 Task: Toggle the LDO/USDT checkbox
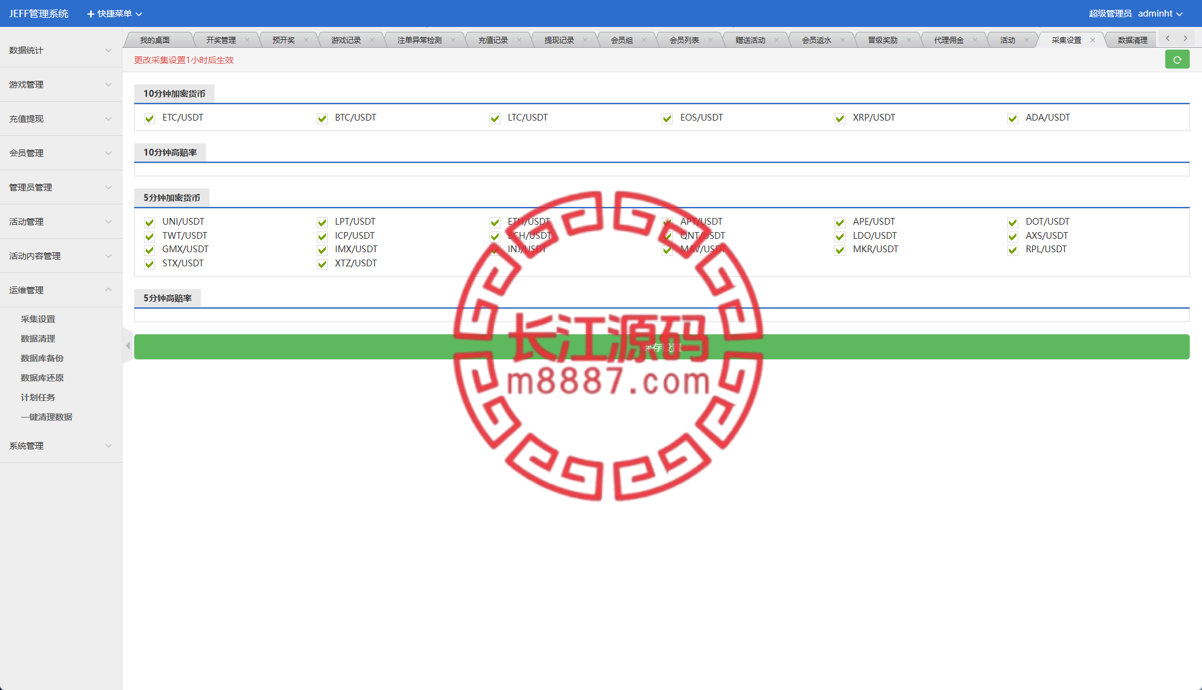(x=840, y=236)
